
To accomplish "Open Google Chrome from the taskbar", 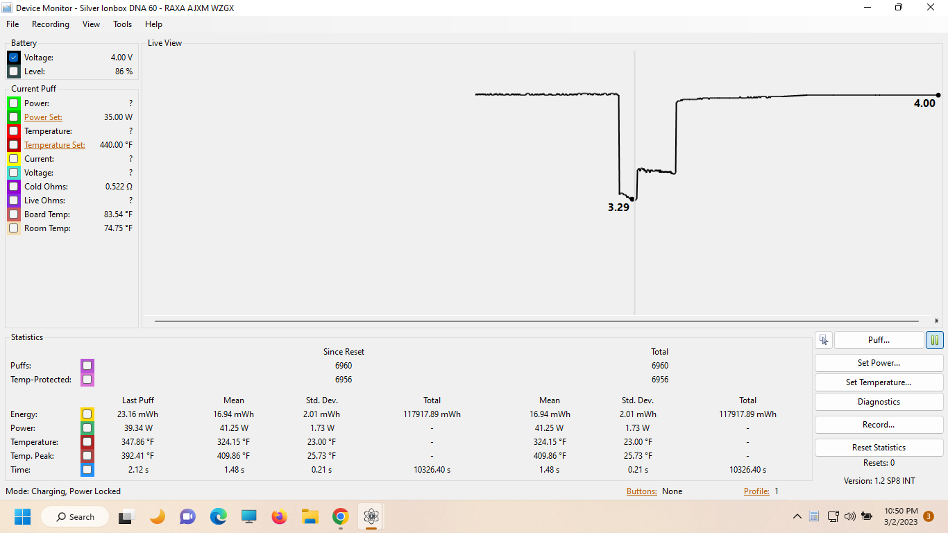I will pyautogui.click(x=340, y=516).
